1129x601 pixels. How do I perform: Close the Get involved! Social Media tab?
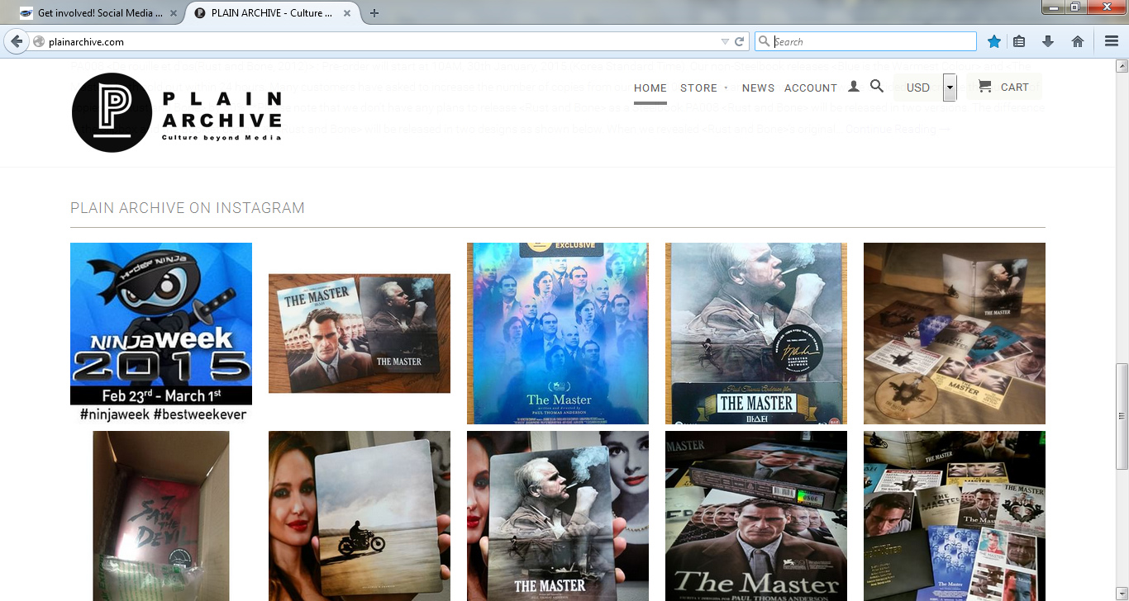pyautogui.click(x=173, y=13)
